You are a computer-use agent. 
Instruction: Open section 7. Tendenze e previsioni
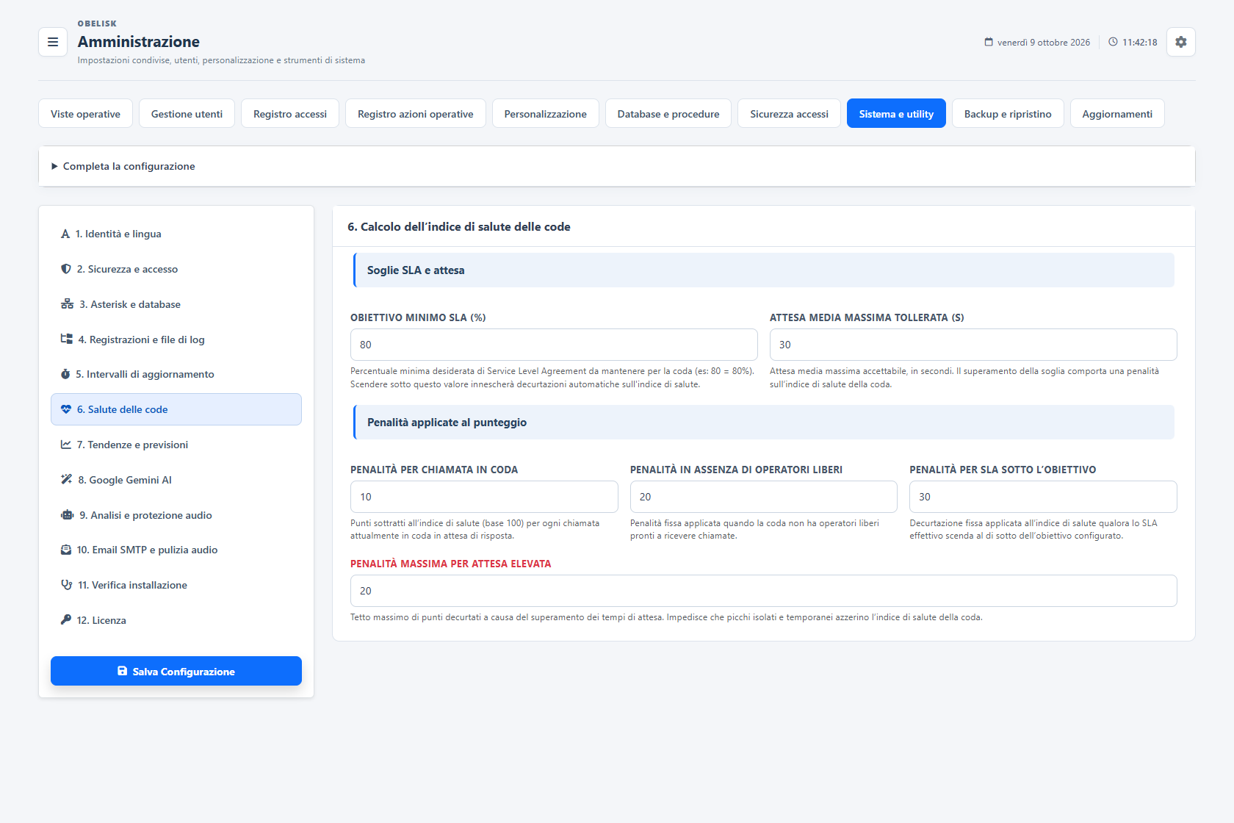pos(176,445)
